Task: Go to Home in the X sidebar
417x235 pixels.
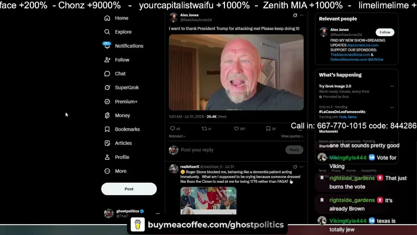Action: click(116, 18)
